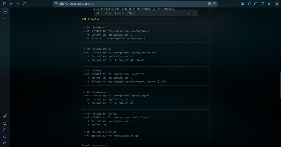Reload the current page
Viewport: 281px width, 147px height.
(24, 3)
